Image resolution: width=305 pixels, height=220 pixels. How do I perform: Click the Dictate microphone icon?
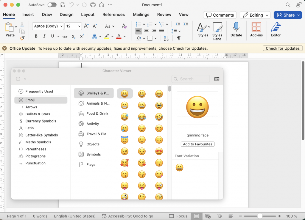click(236, 27)
